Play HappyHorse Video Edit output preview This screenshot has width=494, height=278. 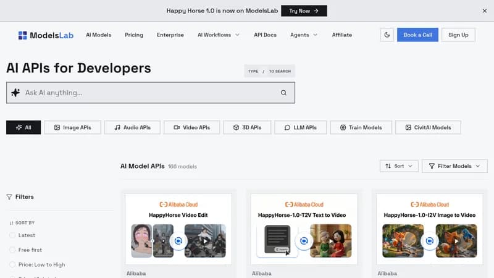(205, 241)
